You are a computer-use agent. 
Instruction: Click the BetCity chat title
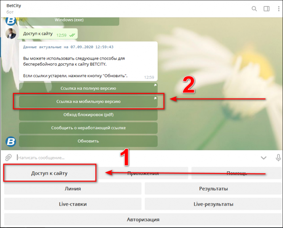point(14,6)
